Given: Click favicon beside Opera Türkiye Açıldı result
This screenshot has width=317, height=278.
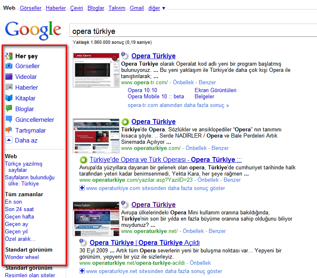Looking at the screenshot, I should tap(83, 242).
